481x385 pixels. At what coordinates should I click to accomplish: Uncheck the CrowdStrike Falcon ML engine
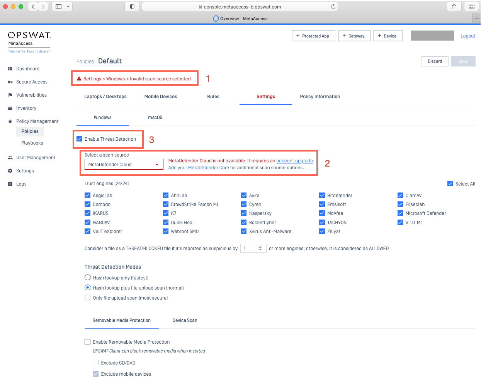click(166, 204)
